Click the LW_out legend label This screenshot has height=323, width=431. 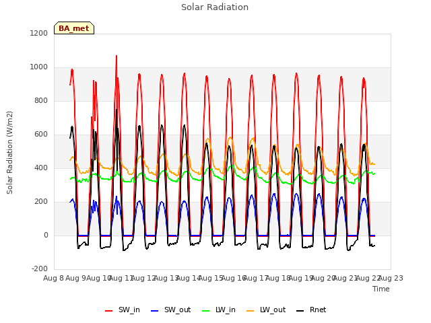pos(273,310)
